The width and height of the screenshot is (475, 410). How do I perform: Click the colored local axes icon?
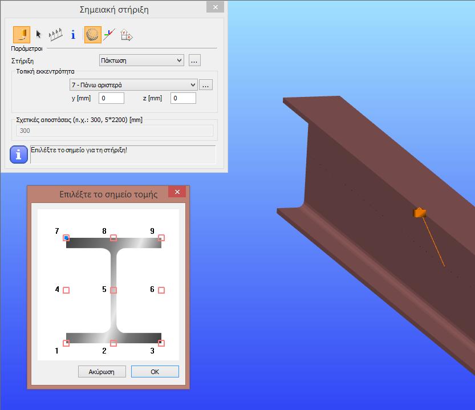pyautogui.click(x=109, y=35)
